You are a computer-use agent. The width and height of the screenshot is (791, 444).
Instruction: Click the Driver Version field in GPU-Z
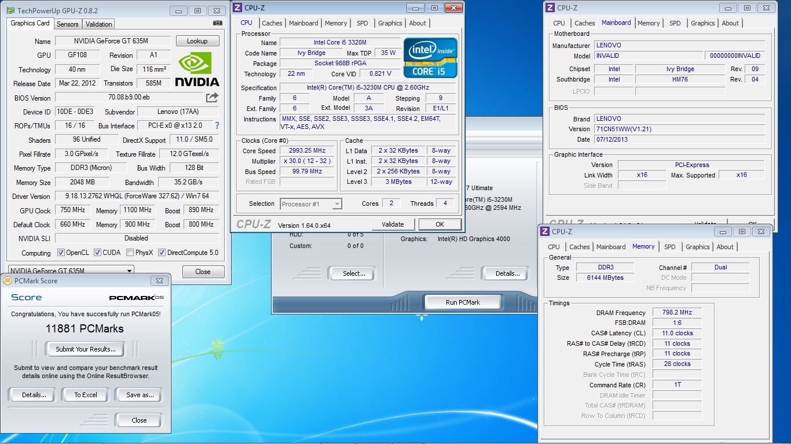coord(137,196)
